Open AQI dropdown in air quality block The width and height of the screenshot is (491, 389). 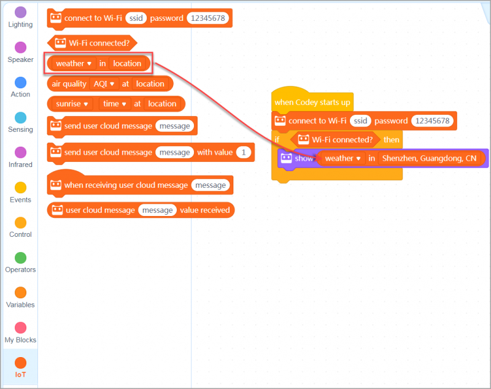[x=104, y=84]
